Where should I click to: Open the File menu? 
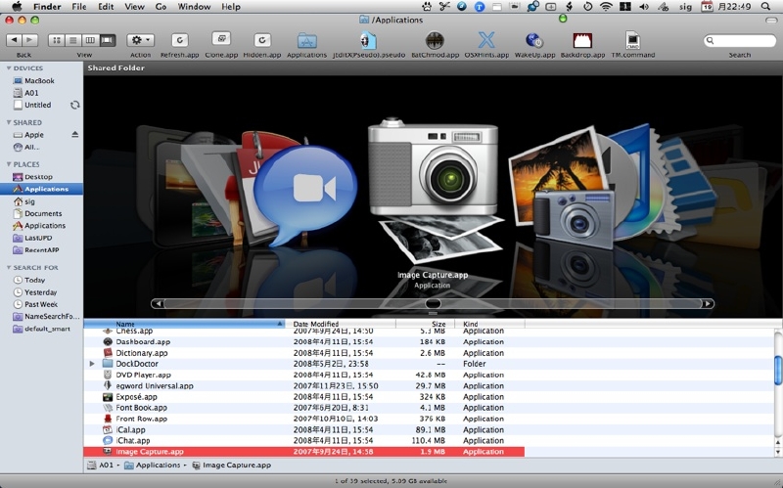pos(79,7)
